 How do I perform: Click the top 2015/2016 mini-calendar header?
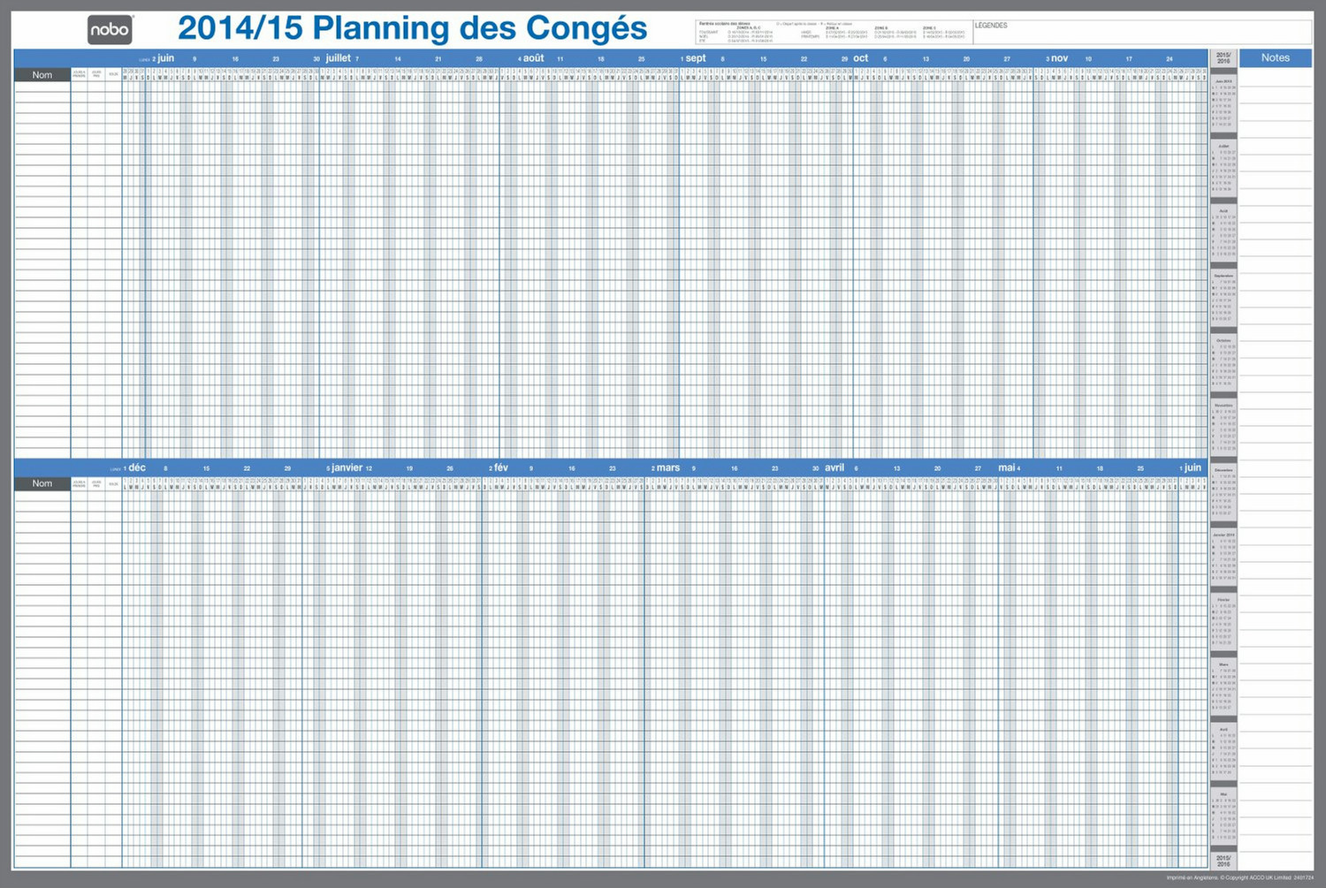coord(1223,58)
